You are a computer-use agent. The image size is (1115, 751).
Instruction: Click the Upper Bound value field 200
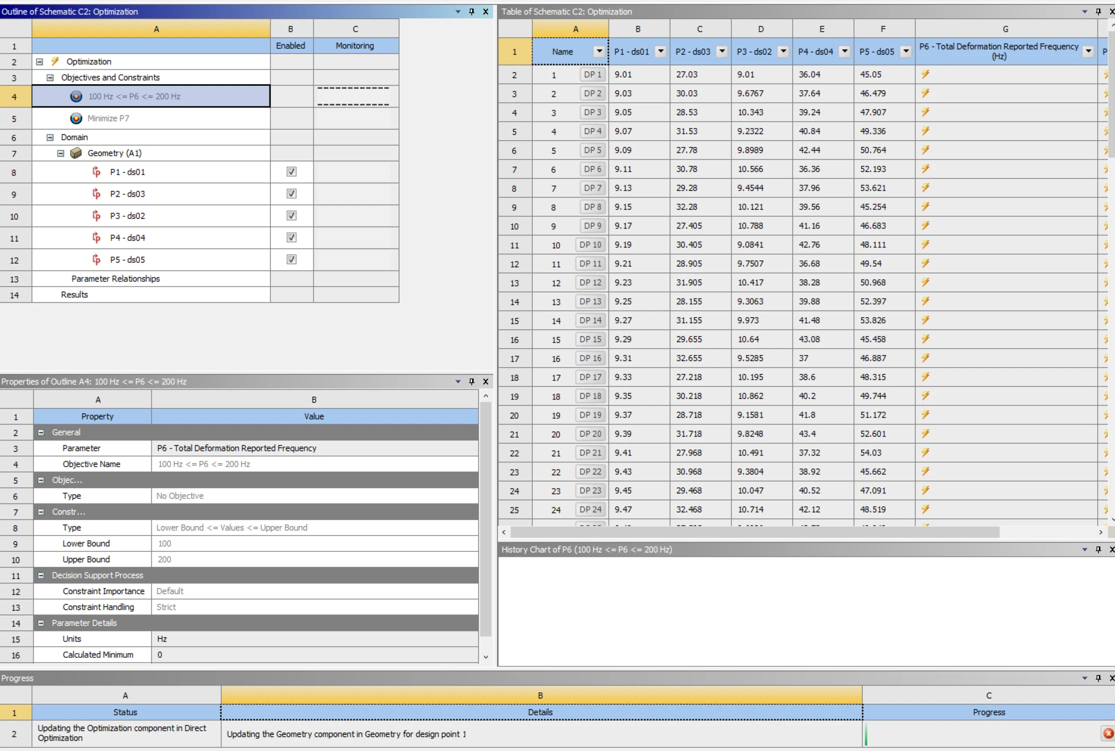[x=315, y=559]
